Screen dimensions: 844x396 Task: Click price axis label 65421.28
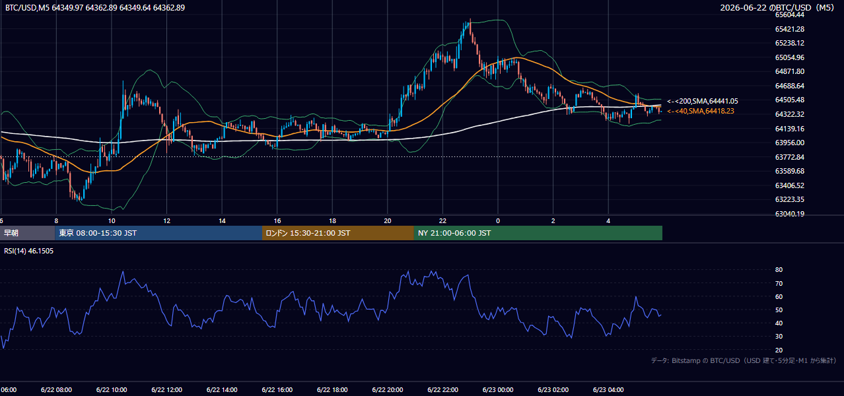tap(790, 29)
